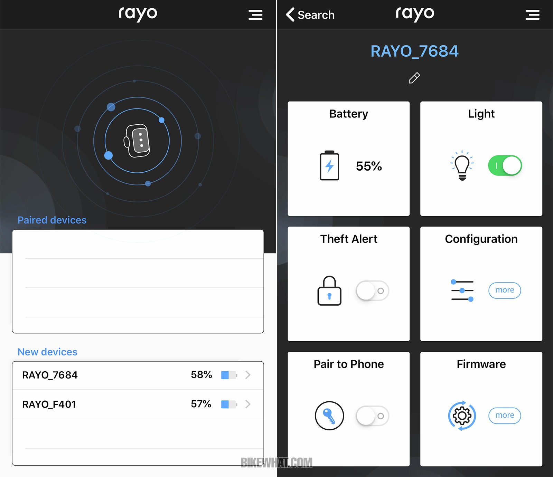Expand RAYO_7684 row chevron
Image resolution: width=553 pixels, height=477 pixels.
(x=248, y=375)
